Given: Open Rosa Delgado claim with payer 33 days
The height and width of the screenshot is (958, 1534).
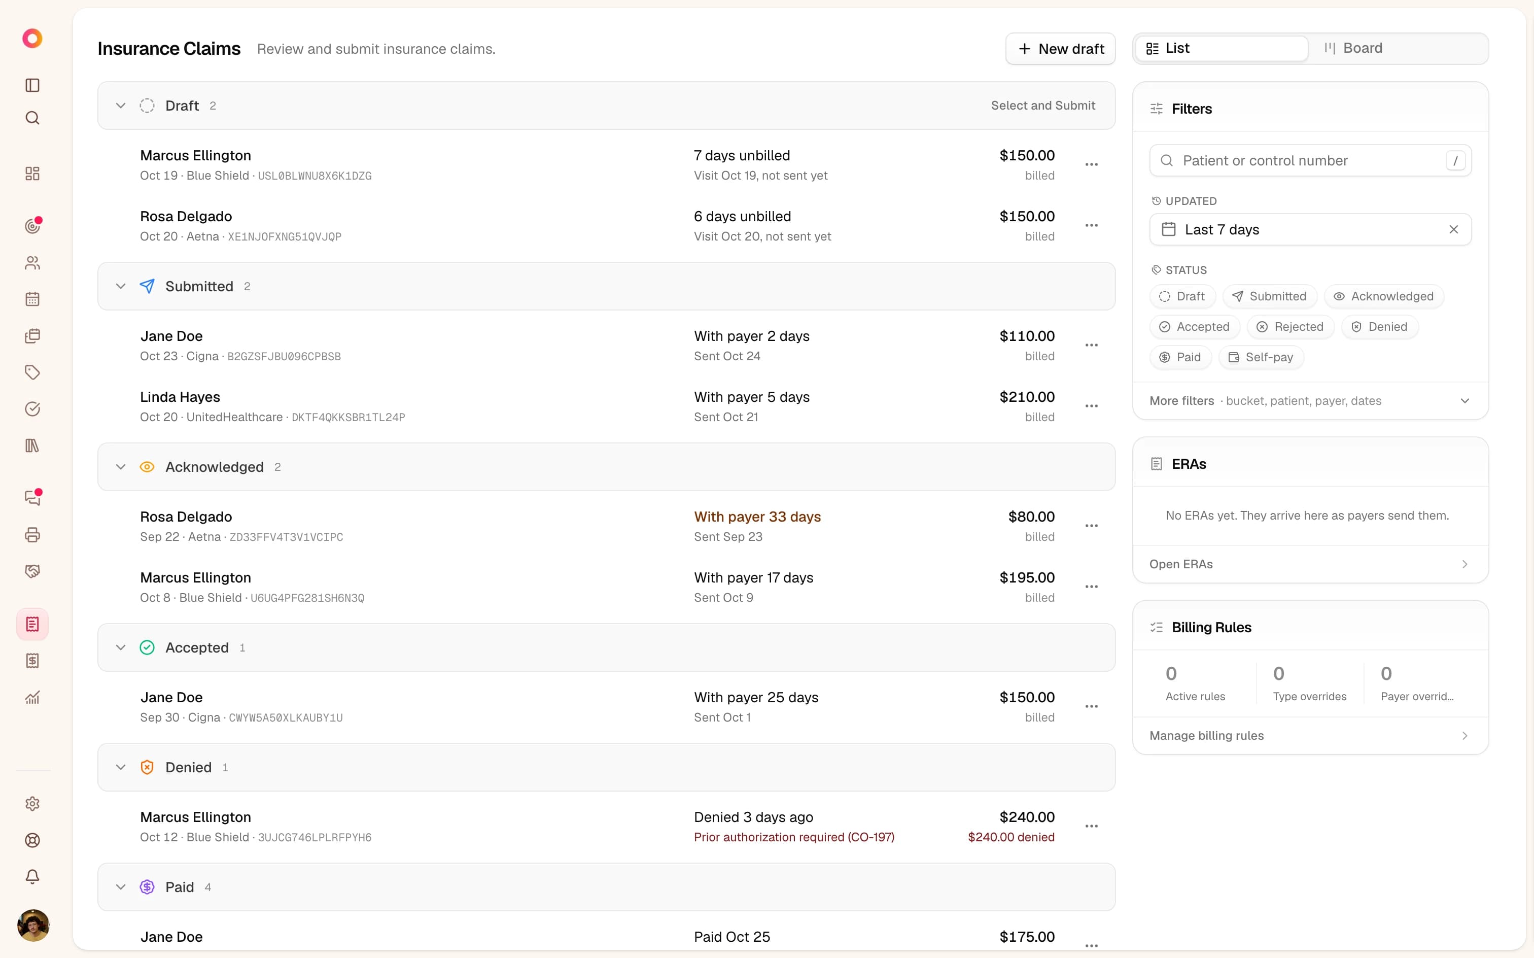Looking at the screenshot, I should [x=606, y=526].
